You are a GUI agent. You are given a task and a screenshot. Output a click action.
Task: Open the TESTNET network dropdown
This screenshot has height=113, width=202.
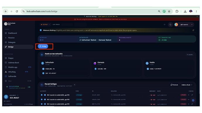click(45, 24)
